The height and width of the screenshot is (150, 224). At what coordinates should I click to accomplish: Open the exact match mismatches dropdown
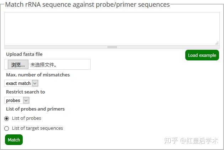pos(21,83)
